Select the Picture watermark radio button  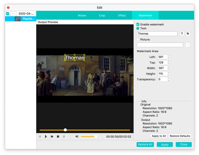(x=138, y=39)
